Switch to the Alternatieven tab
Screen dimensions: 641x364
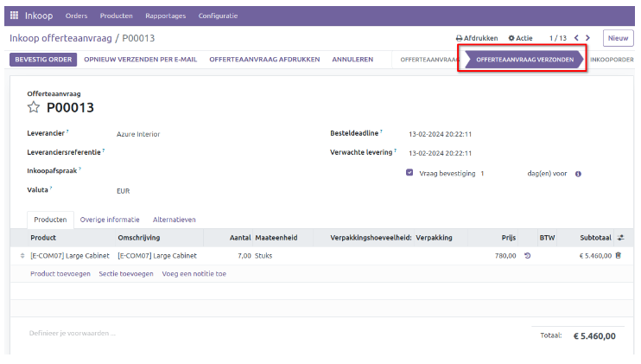pyautogui.click(x=174, y=220)
